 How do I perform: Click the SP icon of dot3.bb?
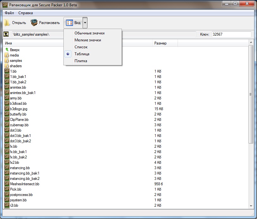coord(7,130)
